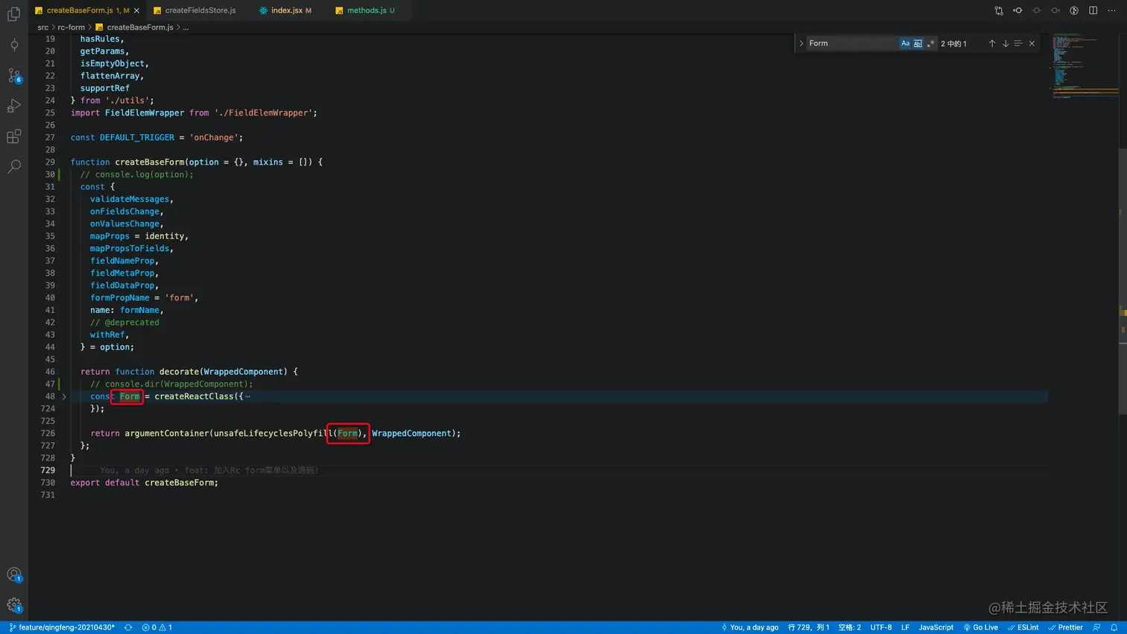Open the Extensions view
Viewport: 1127px width, 634px height.
click(x=13, y=136)
